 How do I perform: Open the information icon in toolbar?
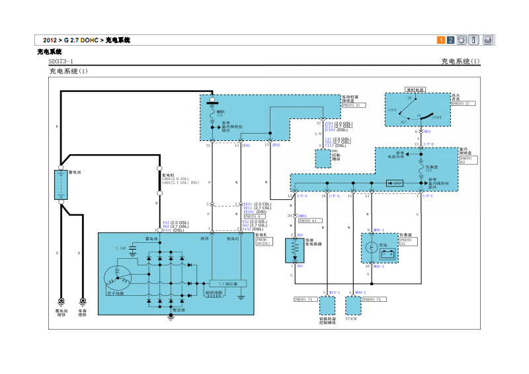click(473, 40)
